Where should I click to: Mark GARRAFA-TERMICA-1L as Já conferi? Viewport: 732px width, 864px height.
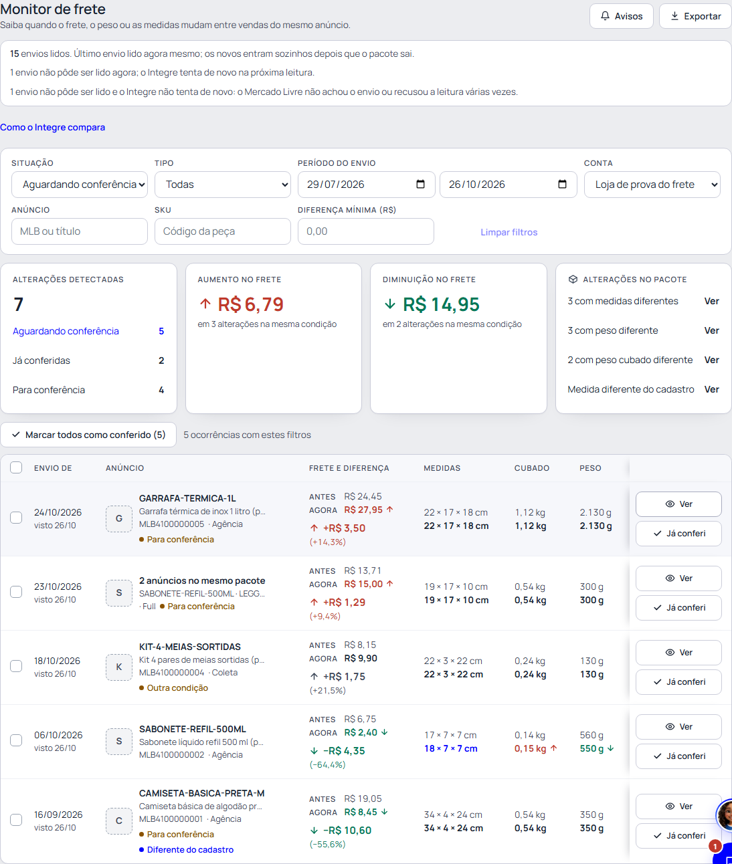pos(678,534)
